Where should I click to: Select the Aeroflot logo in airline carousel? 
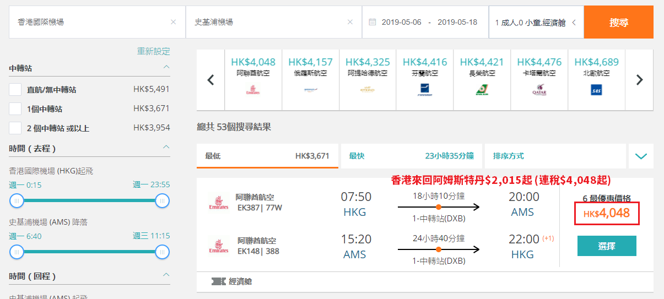tap(310, 90)
